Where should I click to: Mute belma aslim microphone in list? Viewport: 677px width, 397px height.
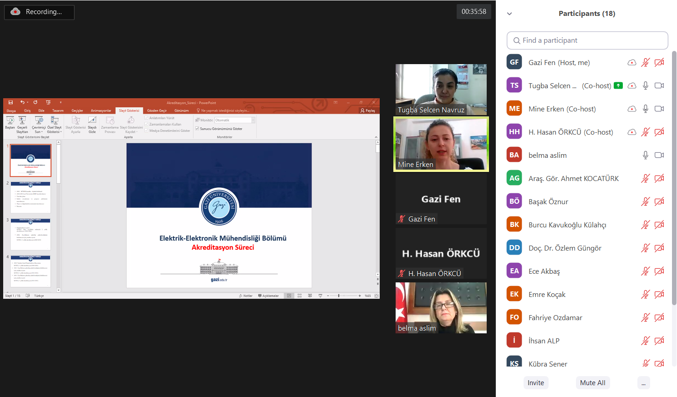click(646, 155)
